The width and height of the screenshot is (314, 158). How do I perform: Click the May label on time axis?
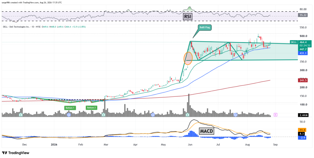164,145
